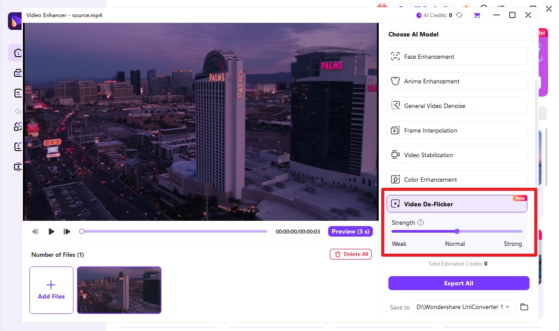Screen dimensions: 559x331
Task: Select the Face Enhancement AI model
Action: pyautogui.click(x=457, y=57)
